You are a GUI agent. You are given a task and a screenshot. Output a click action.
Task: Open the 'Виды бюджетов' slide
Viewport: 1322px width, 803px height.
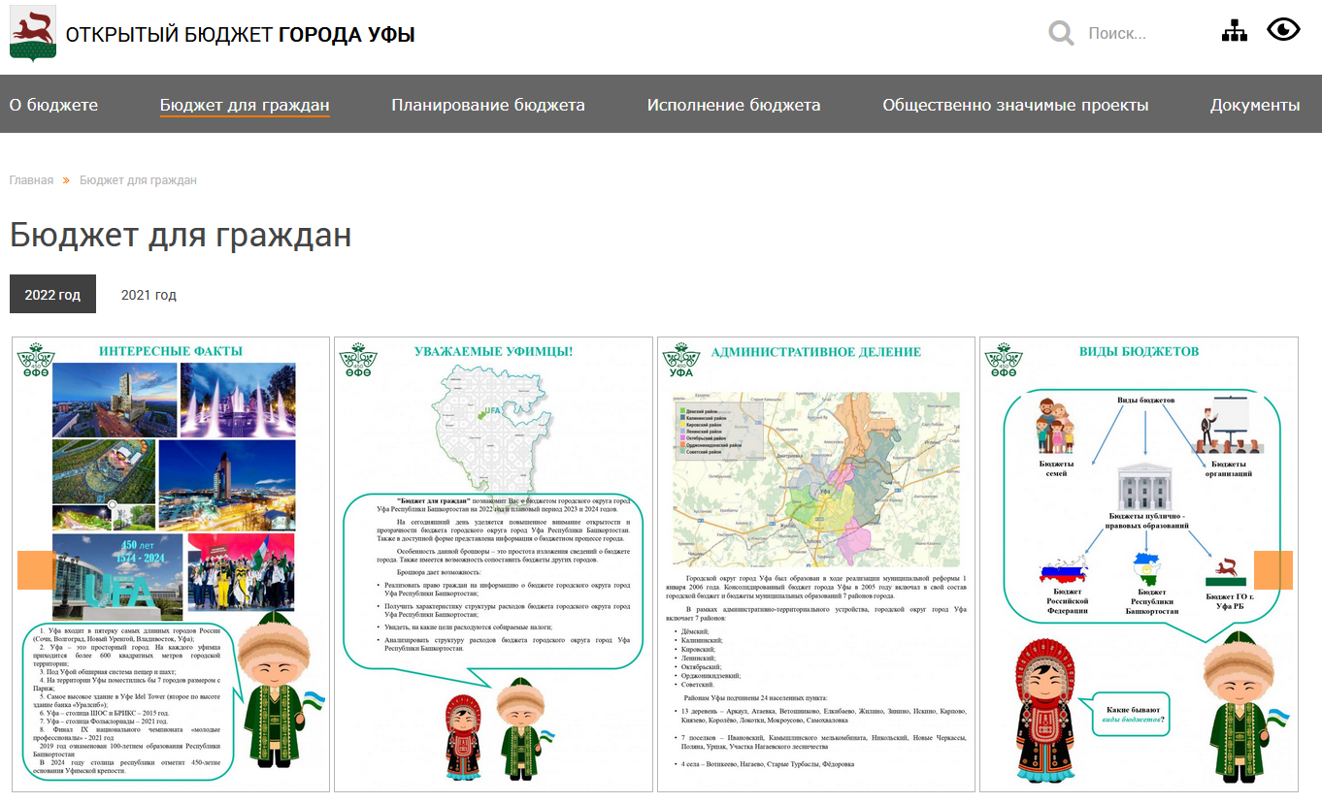point(1139,564)
